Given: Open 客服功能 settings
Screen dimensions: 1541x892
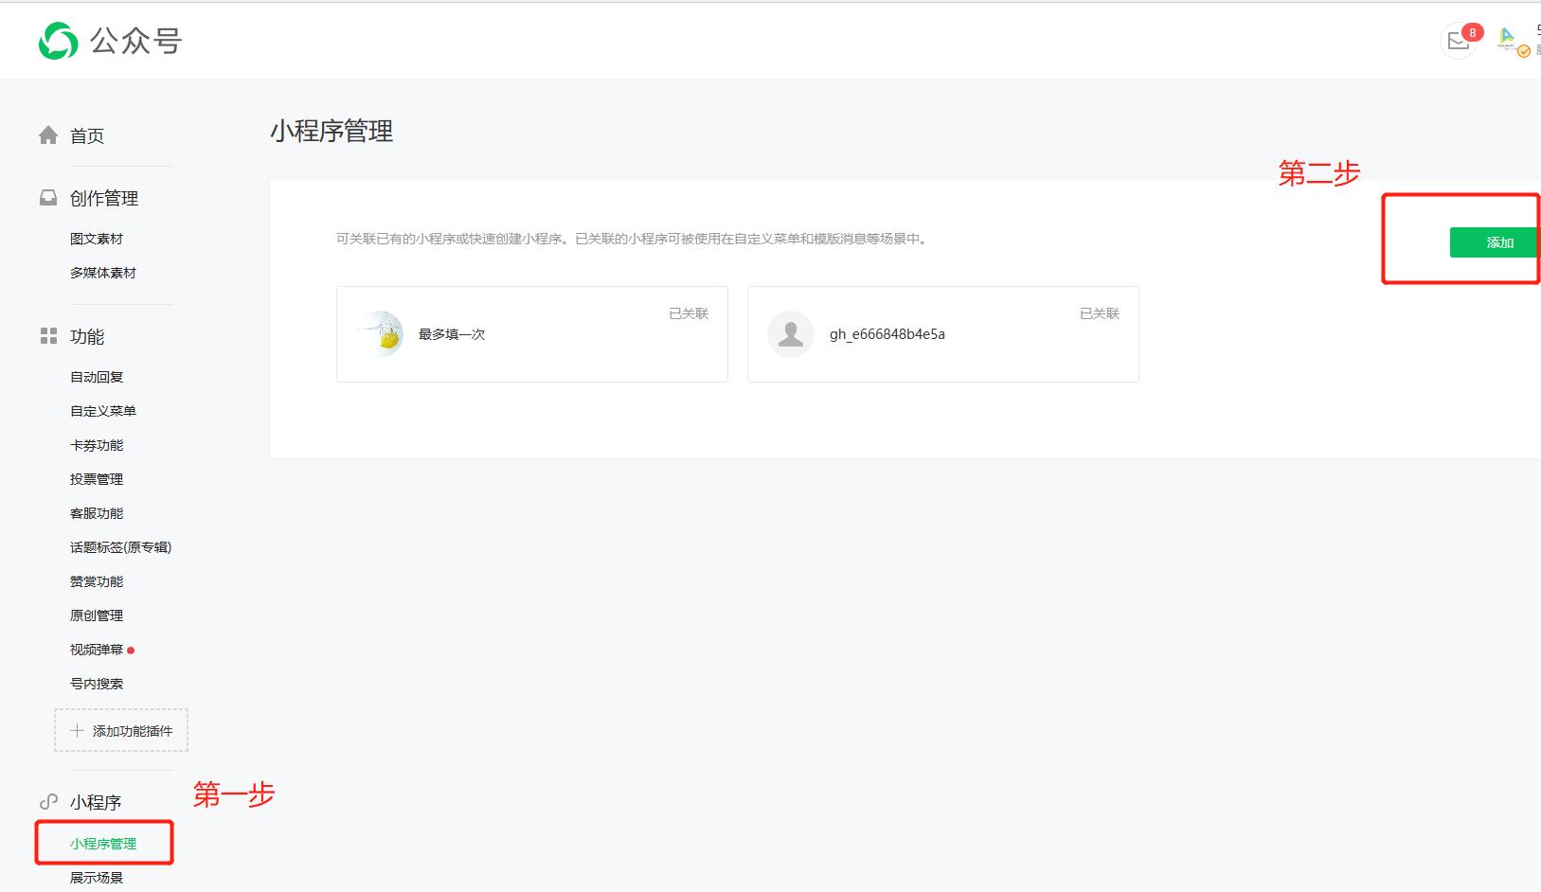Looking at the screenshot, I should (96, 512).
